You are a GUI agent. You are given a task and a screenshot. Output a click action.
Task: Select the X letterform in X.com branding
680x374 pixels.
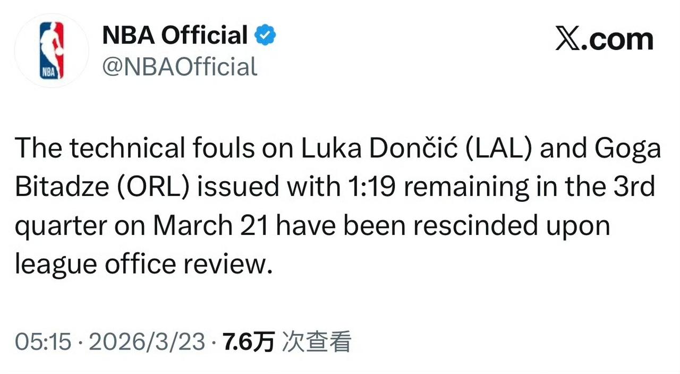click(x=568, y=37)
